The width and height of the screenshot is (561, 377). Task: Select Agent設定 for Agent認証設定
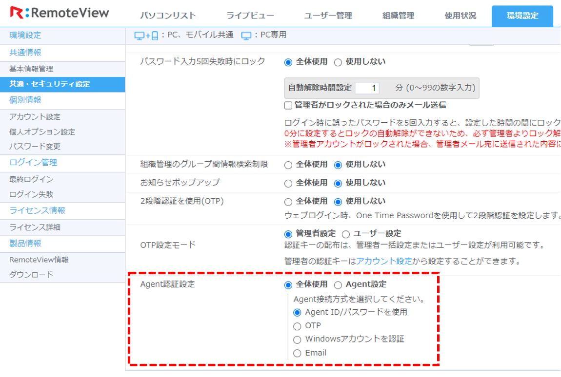click(338, 285)
